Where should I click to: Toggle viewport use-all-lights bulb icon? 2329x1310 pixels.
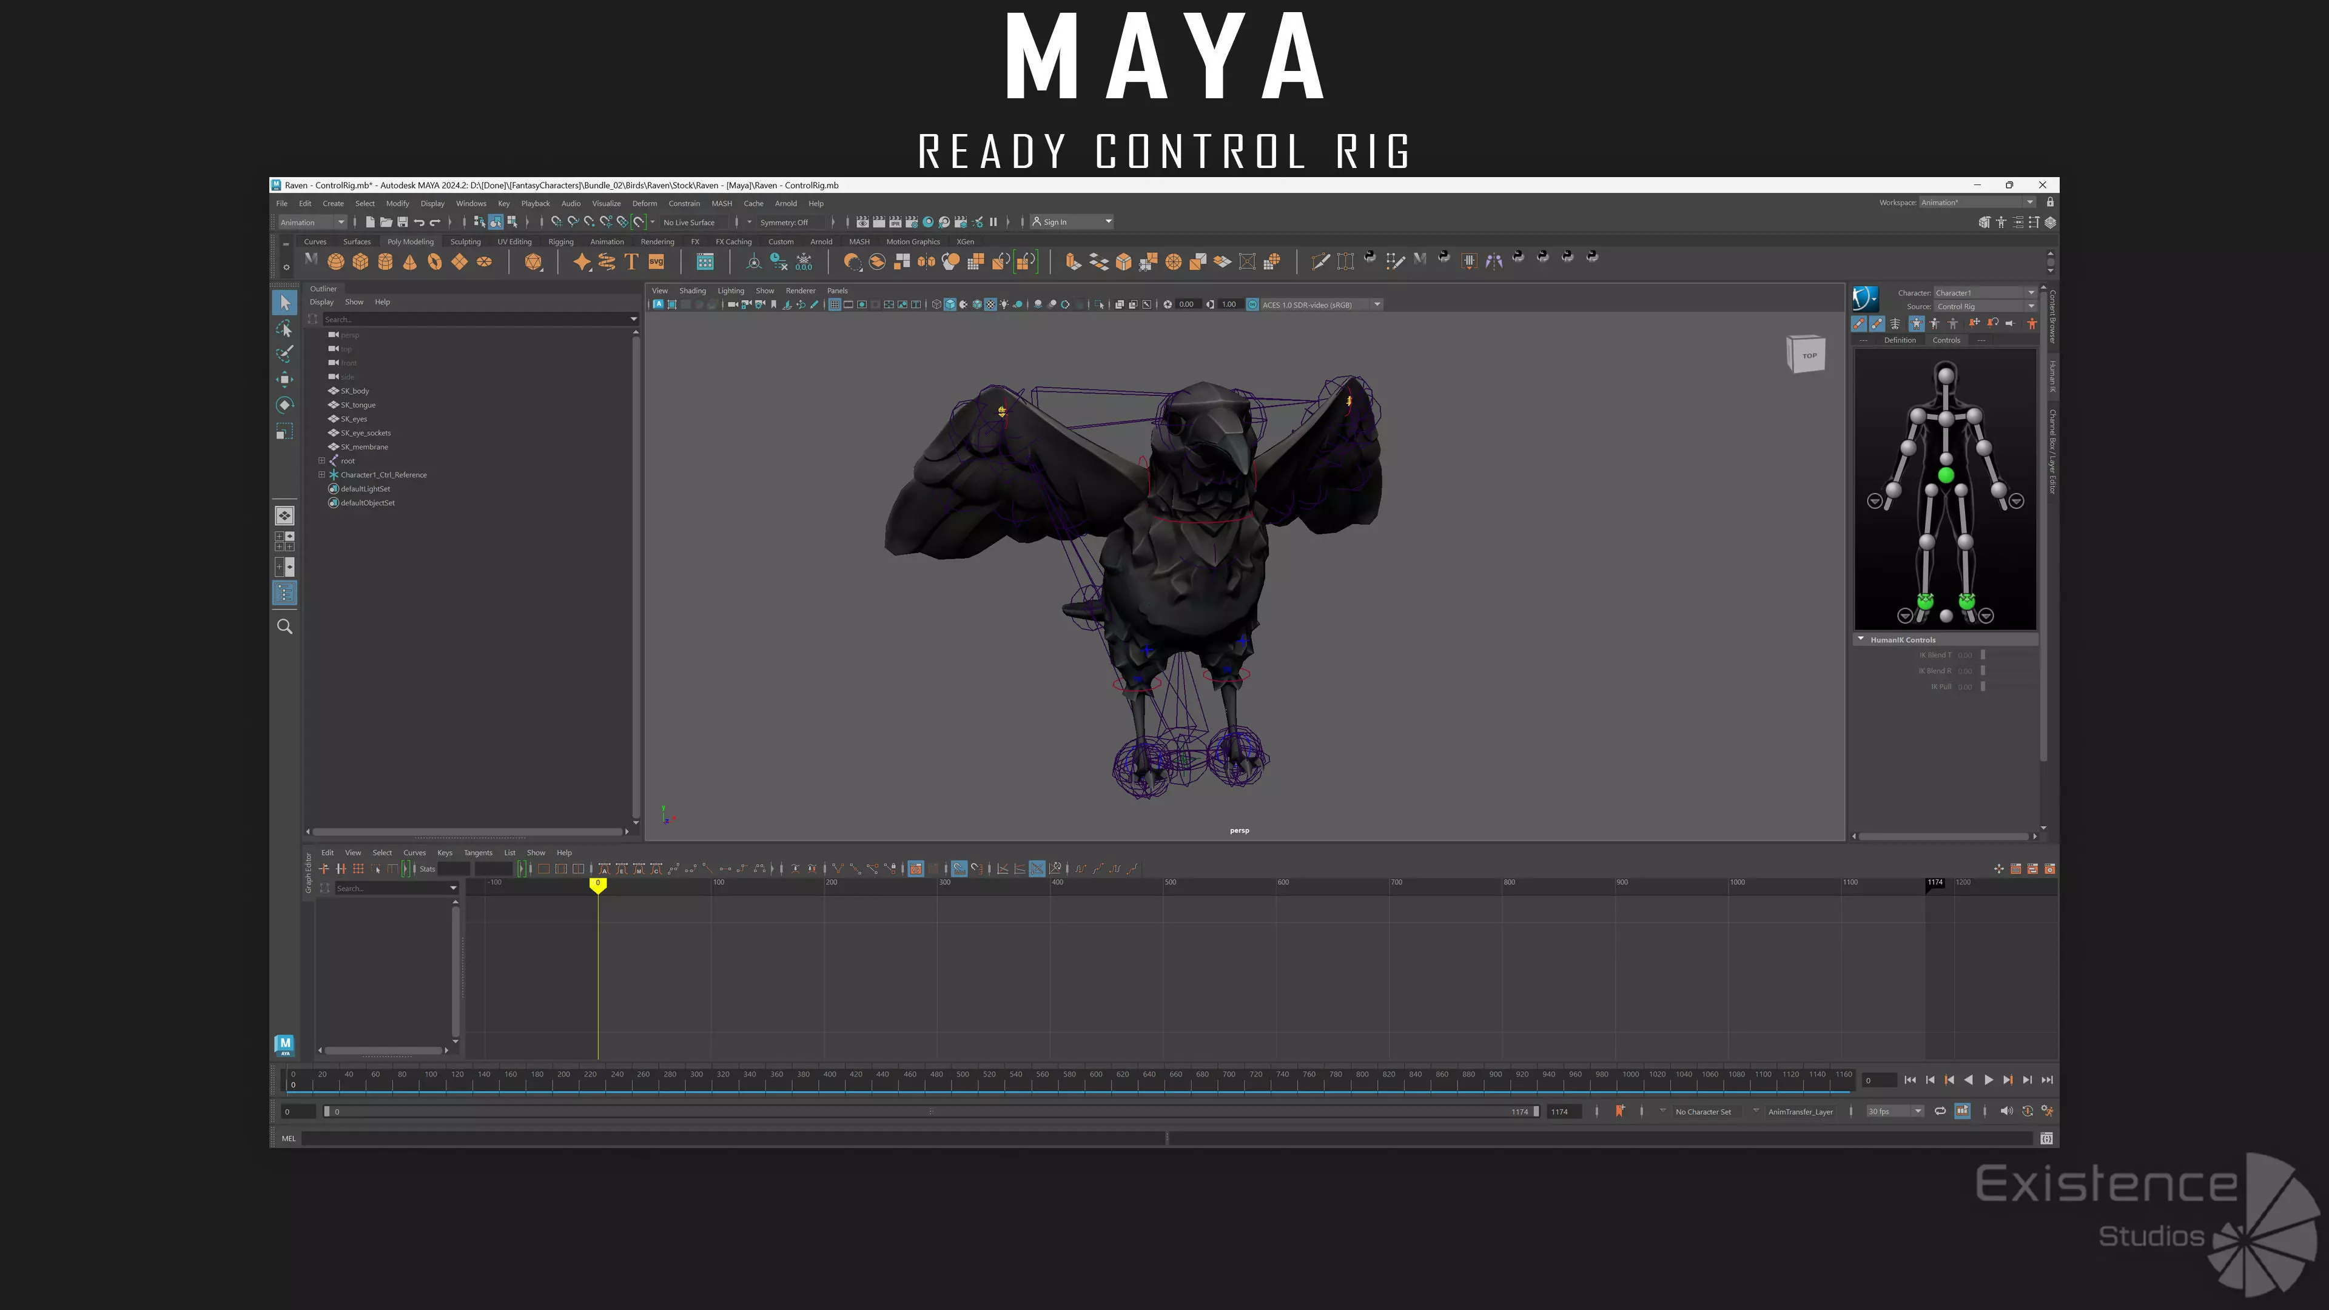[x=1004, y=304]
